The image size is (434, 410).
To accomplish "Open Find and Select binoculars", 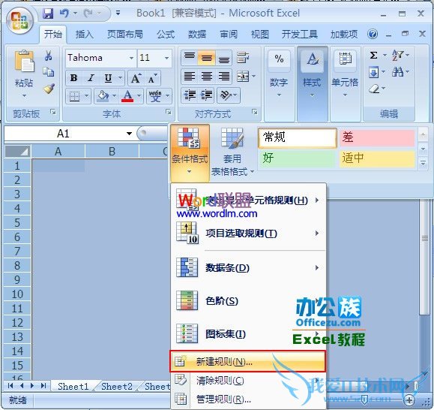I will [397, 72].
